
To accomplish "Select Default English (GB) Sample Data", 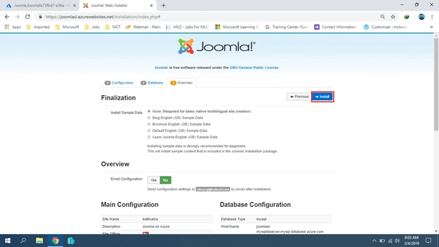I will click(149, 131).
